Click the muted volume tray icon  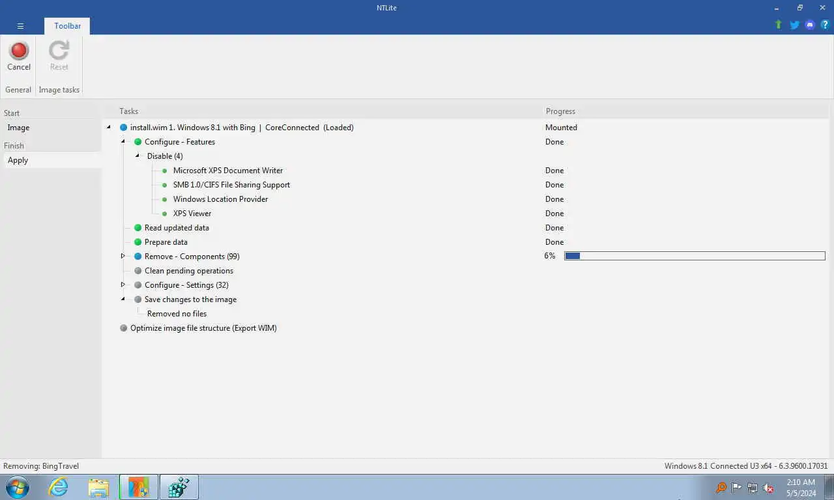768,488
